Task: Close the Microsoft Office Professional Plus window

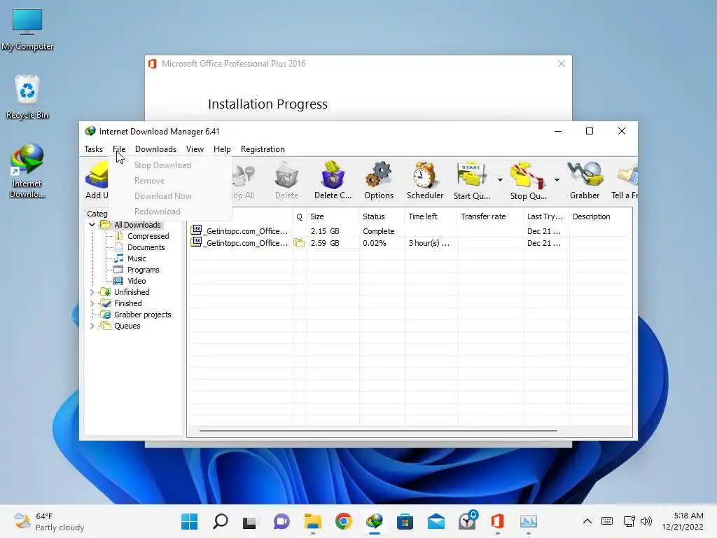Action: pyautogui.click(x=562, y=64)
